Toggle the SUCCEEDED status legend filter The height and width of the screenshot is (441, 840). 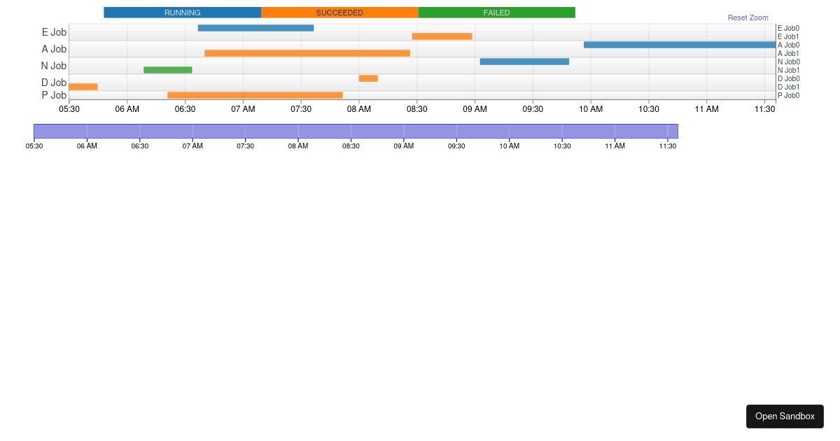(339, 12)
